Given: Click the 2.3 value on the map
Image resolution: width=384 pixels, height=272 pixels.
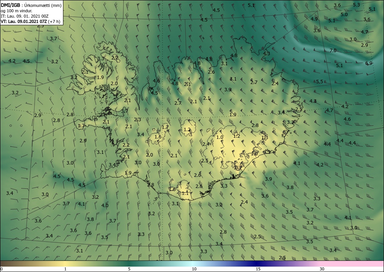Looking at the screenshot, I should click(x=137, y=120).
